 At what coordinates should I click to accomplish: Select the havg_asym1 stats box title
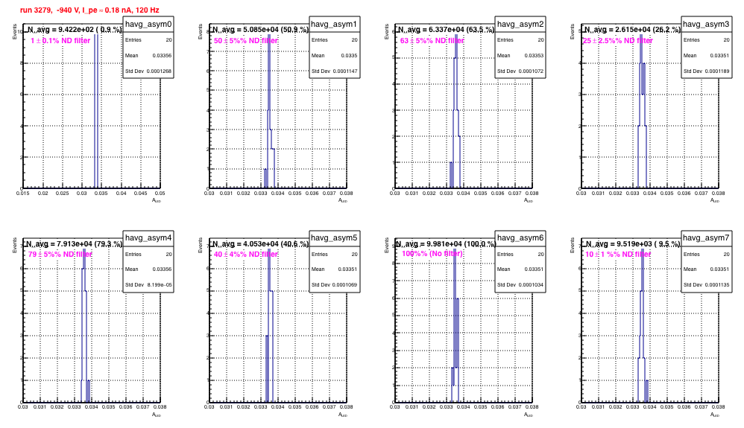click(x=335, y=24)
